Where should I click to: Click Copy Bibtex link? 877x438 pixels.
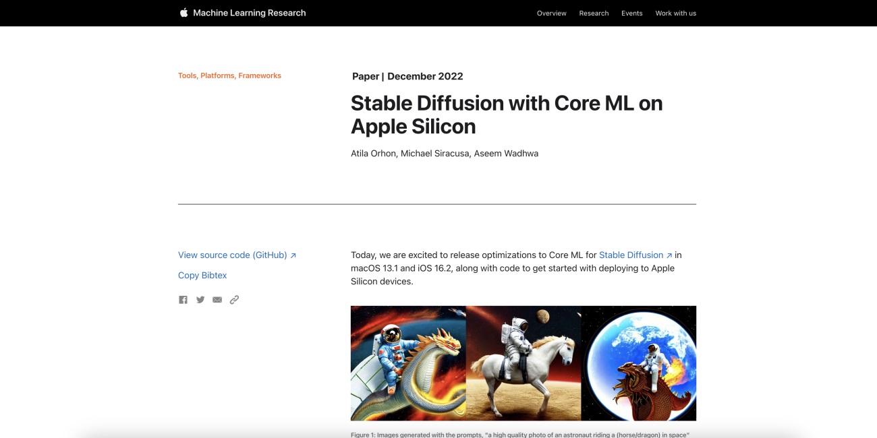tap(202, 276)
